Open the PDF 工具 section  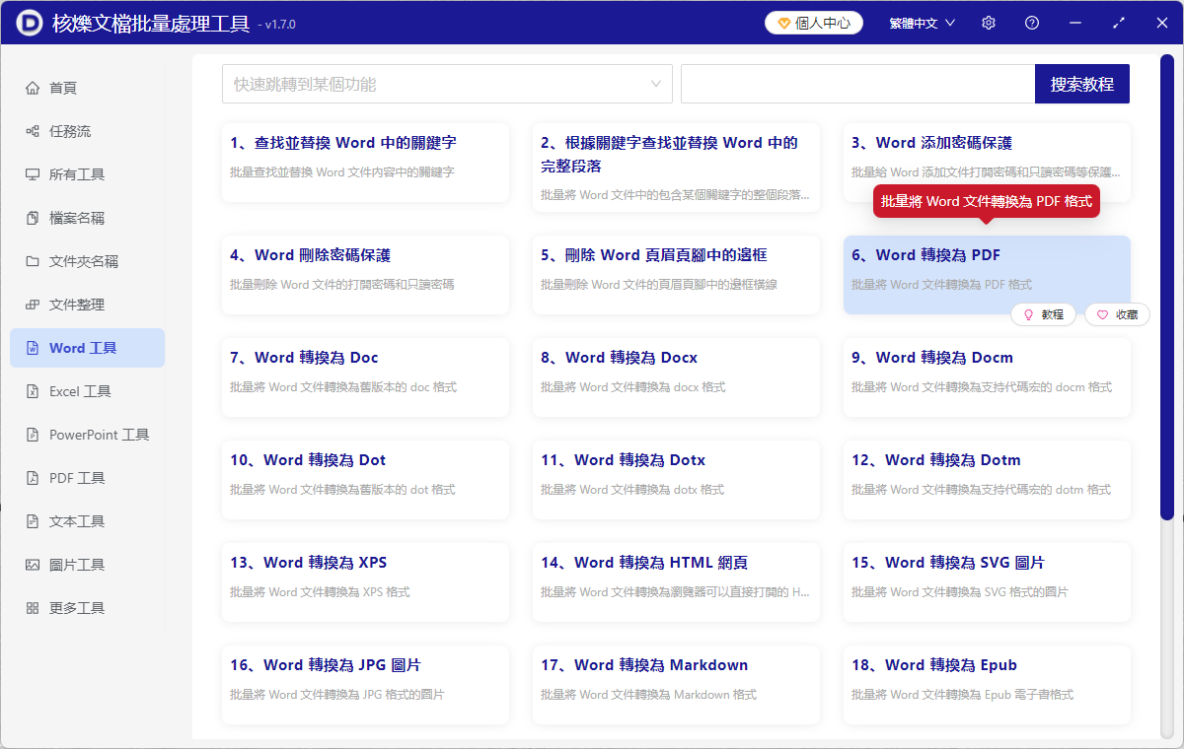tap(87, 477)
